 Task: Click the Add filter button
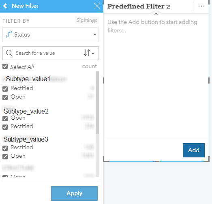194,150
